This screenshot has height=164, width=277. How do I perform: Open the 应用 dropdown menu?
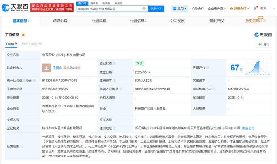(x=180, y=8)
